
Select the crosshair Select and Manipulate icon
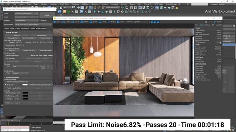(78, 8)
